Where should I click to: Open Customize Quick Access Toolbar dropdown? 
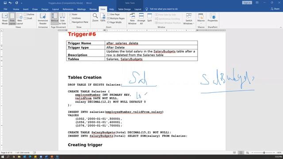point(22,3)
